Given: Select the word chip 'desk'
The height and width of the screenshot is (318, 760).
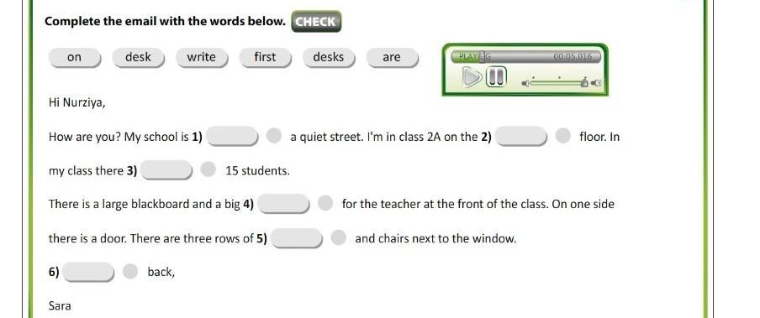Looking at the screenshot, I should point(138,58).
